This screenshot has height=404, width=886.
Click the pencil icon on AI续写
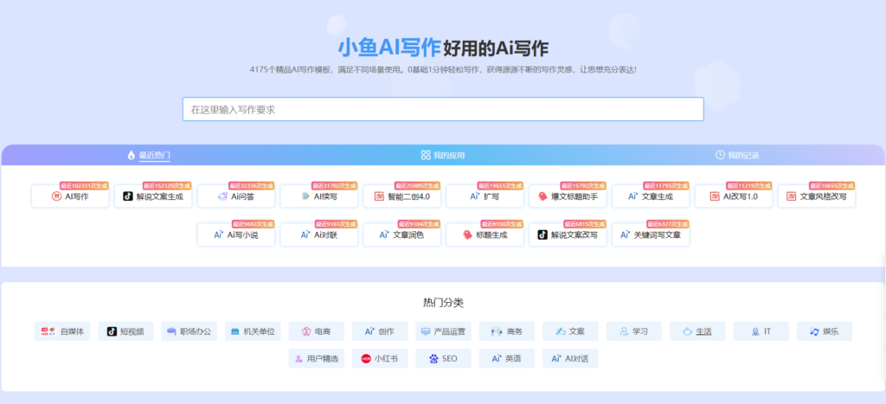pyautogui.click(x=305, y=196)
